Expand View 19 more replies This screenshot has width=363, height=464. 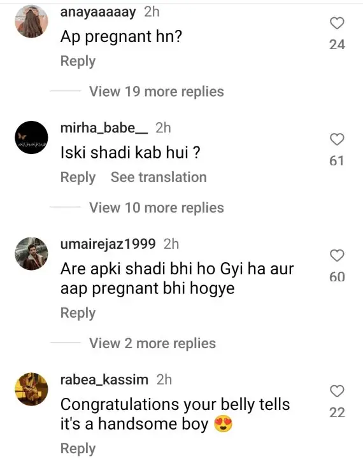[156, 92]
